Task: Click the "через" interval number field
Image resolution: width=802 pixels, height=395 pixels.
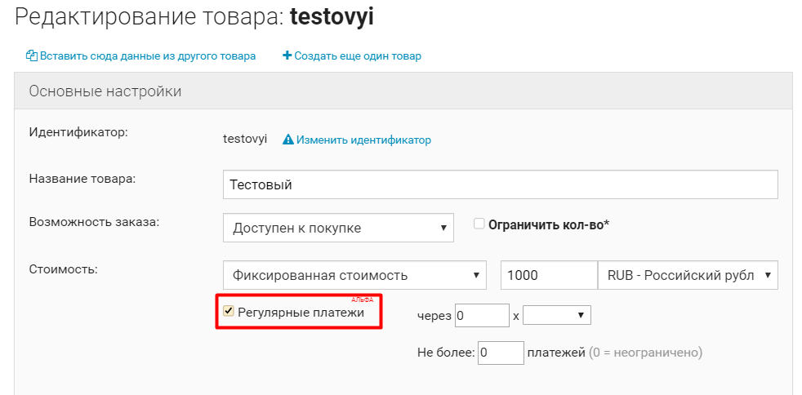Action: pyautogui.click(x=482, y=315)
